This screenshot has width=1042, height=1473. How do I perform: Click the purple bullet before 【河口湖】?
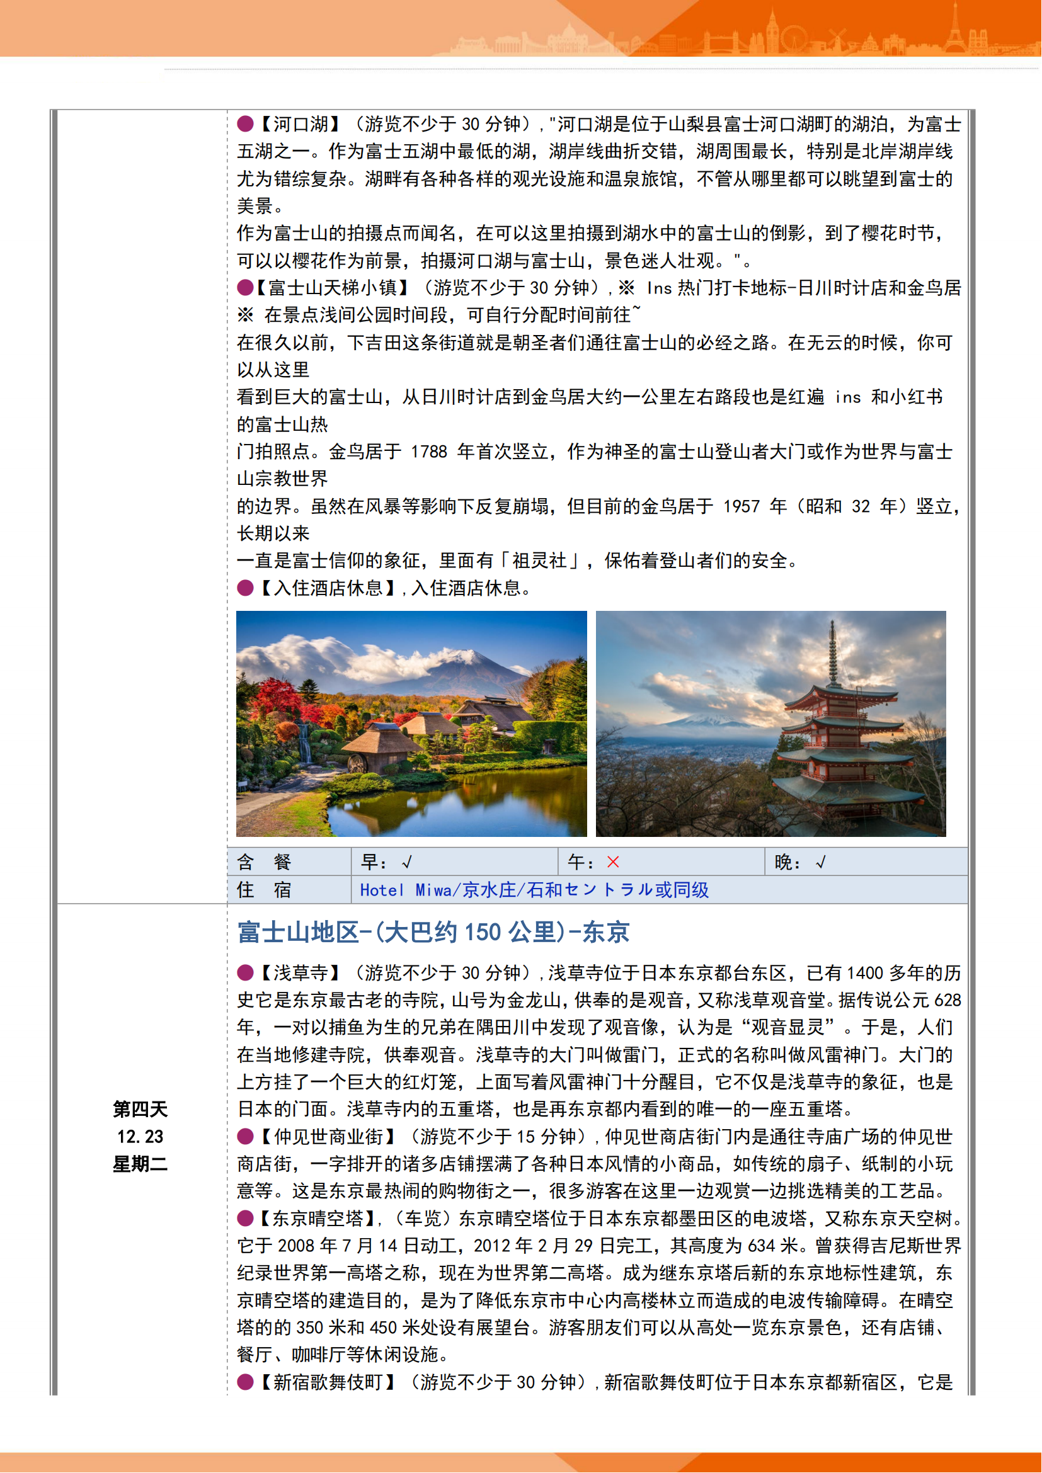tap(245, 124)
